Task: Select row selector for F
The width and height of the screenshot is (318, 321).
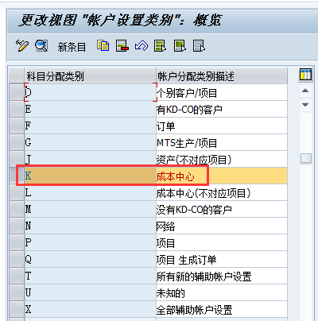Action: click(17, 126)
